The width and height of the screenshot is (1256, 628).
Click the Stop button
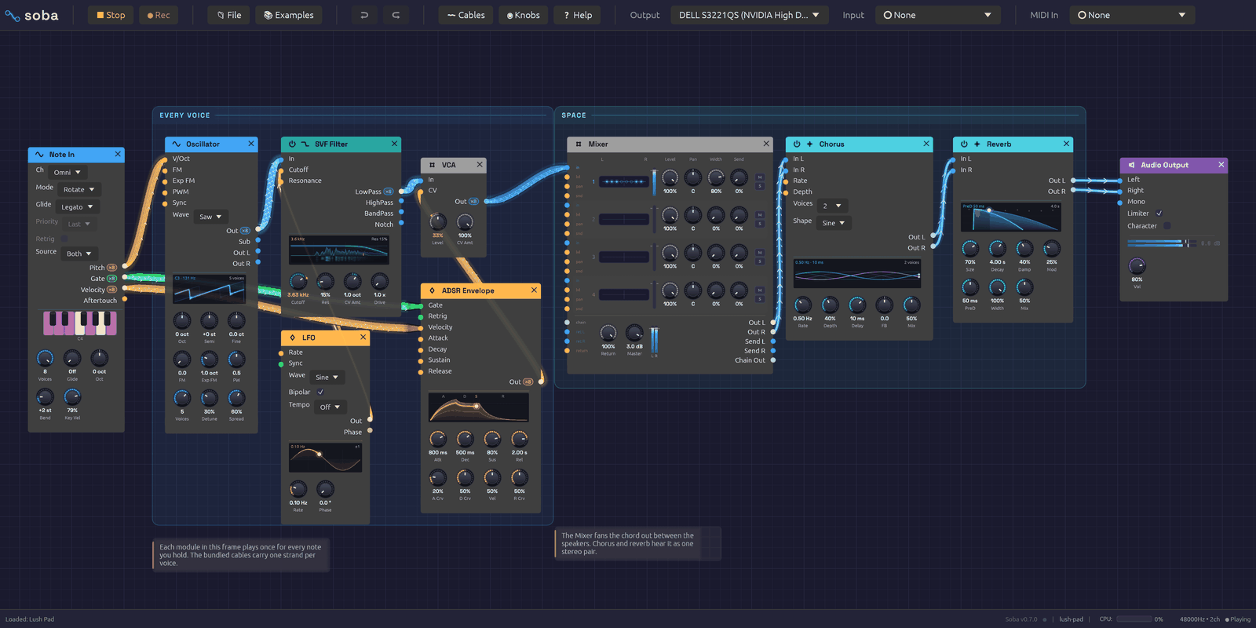point(111,15)
